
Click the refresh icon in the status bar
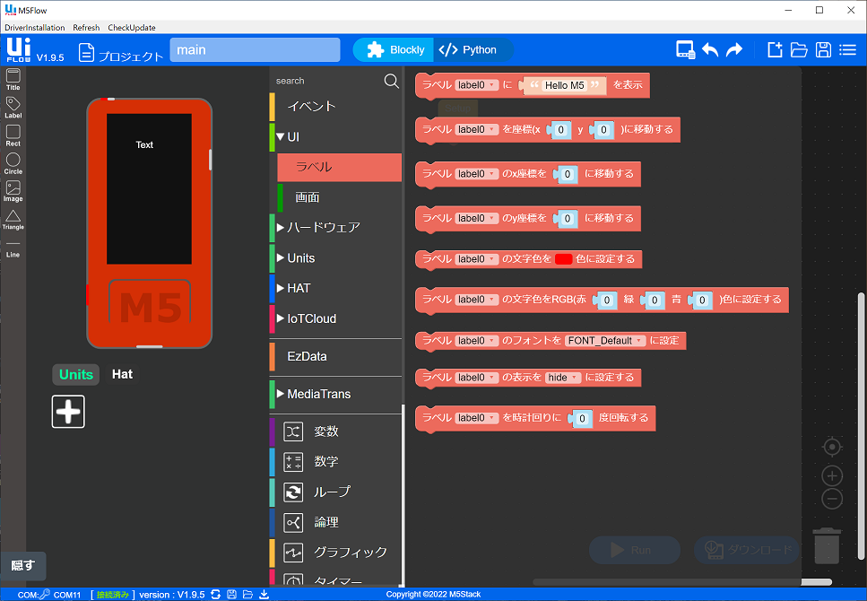pos(216,595)
